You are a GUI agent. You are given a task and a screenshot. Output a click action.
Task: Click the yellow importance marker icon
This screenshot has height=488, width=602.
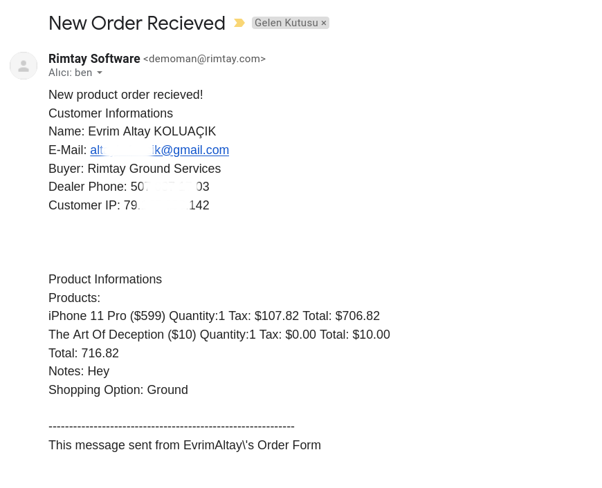tap(239, 23)
